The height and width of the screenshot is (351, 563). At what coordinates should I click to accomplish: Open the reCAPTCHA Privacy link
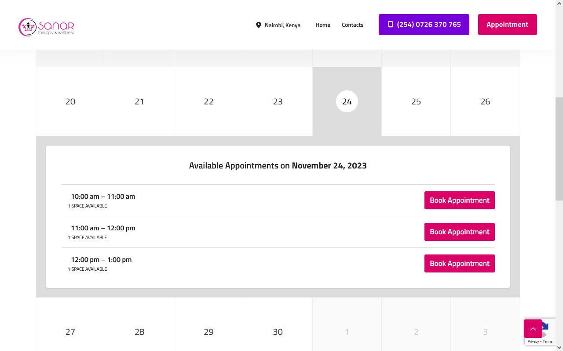533,341
